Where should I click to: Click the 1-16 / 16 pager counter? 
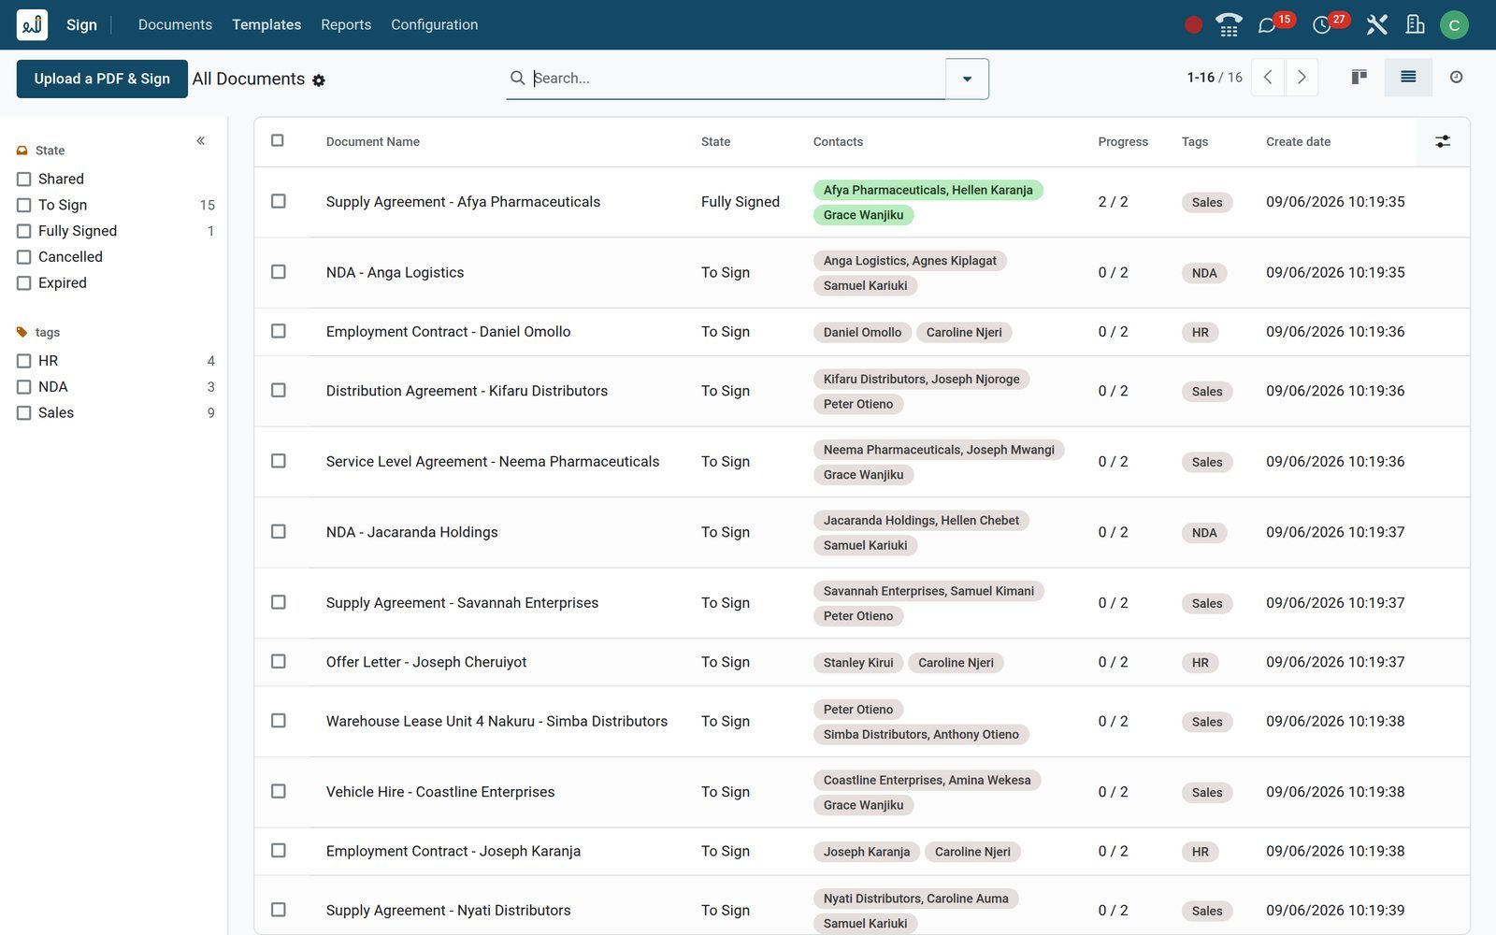[1215, 78]
